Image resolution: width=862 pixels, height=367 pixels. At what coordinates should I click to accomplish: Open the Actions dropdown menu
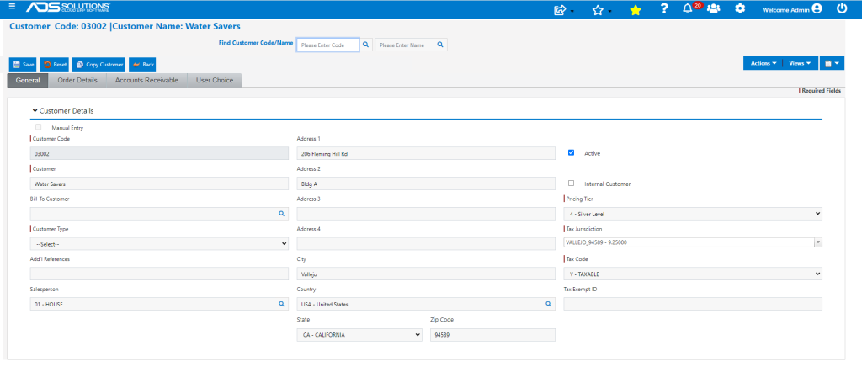click(763, 64)
